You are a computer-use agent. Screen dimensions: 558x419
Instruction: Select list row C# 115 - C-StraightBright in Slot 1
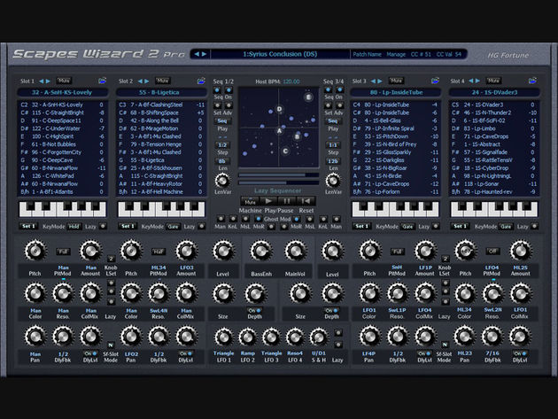(x=63, y=113)
